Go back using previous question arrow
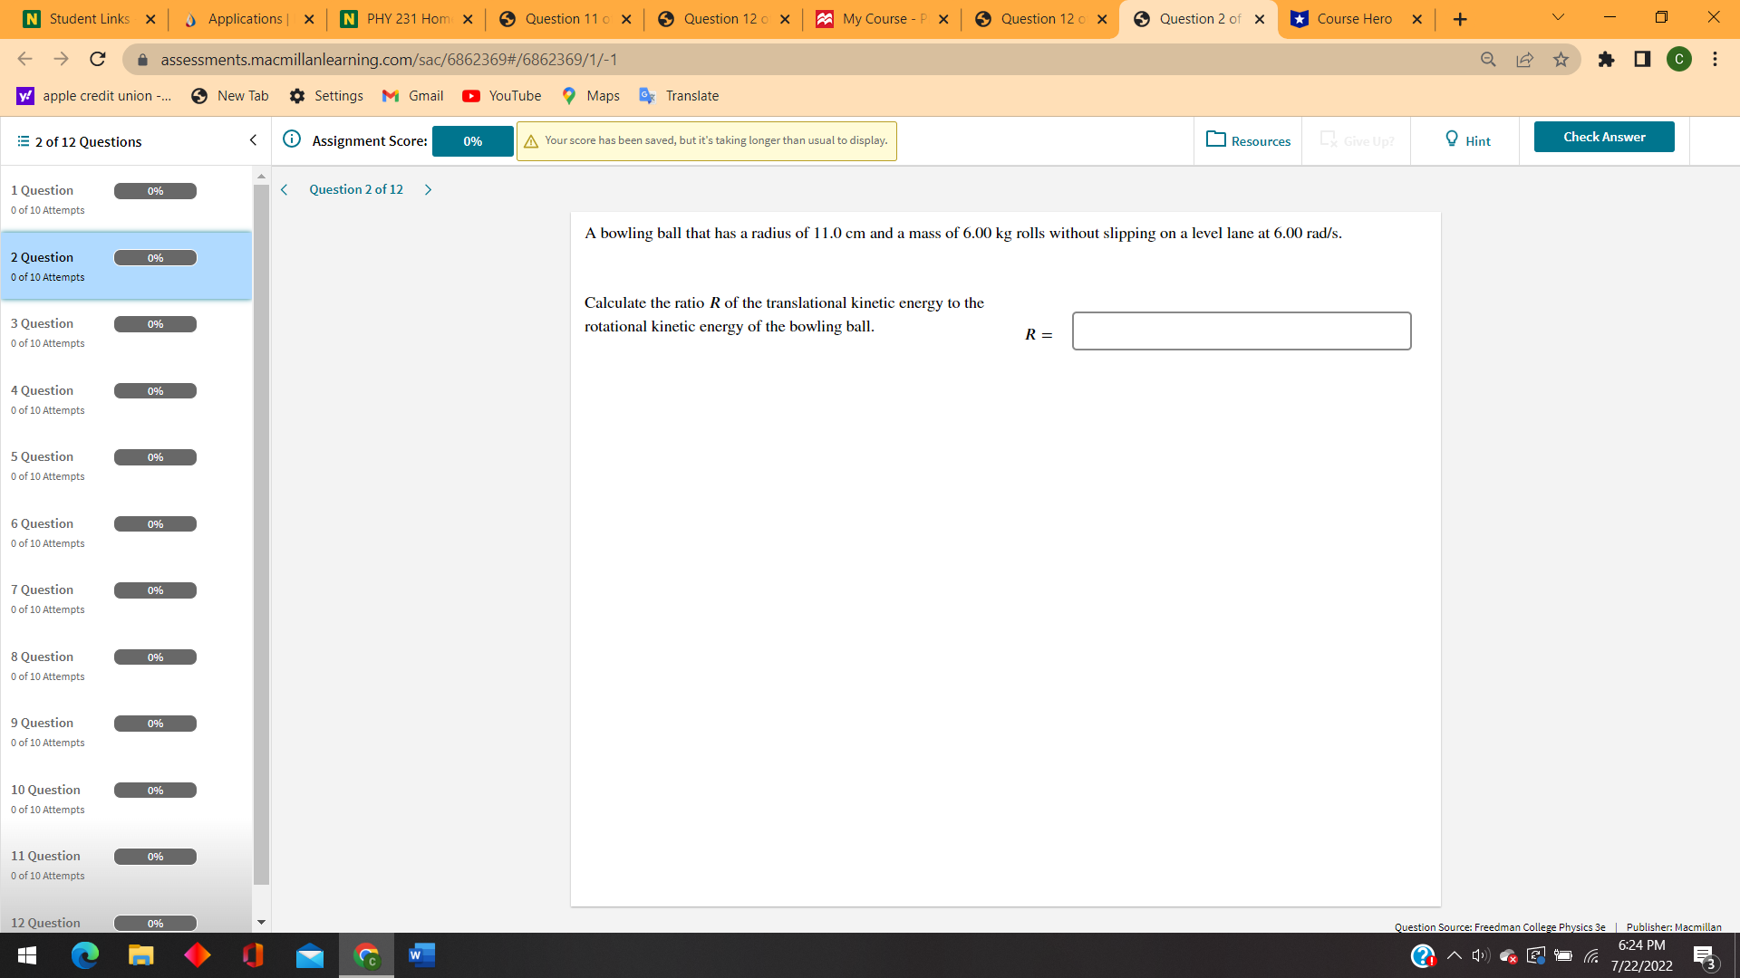The width and height of the screenshot is (1740, 978). (x=284, y=189)
